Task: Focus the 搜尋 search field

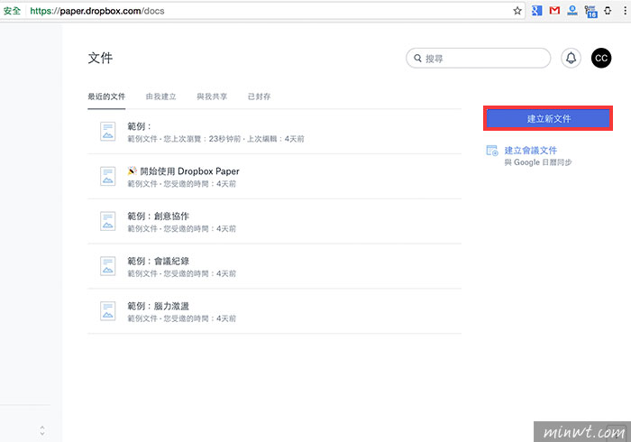Action: coord(479,59)
